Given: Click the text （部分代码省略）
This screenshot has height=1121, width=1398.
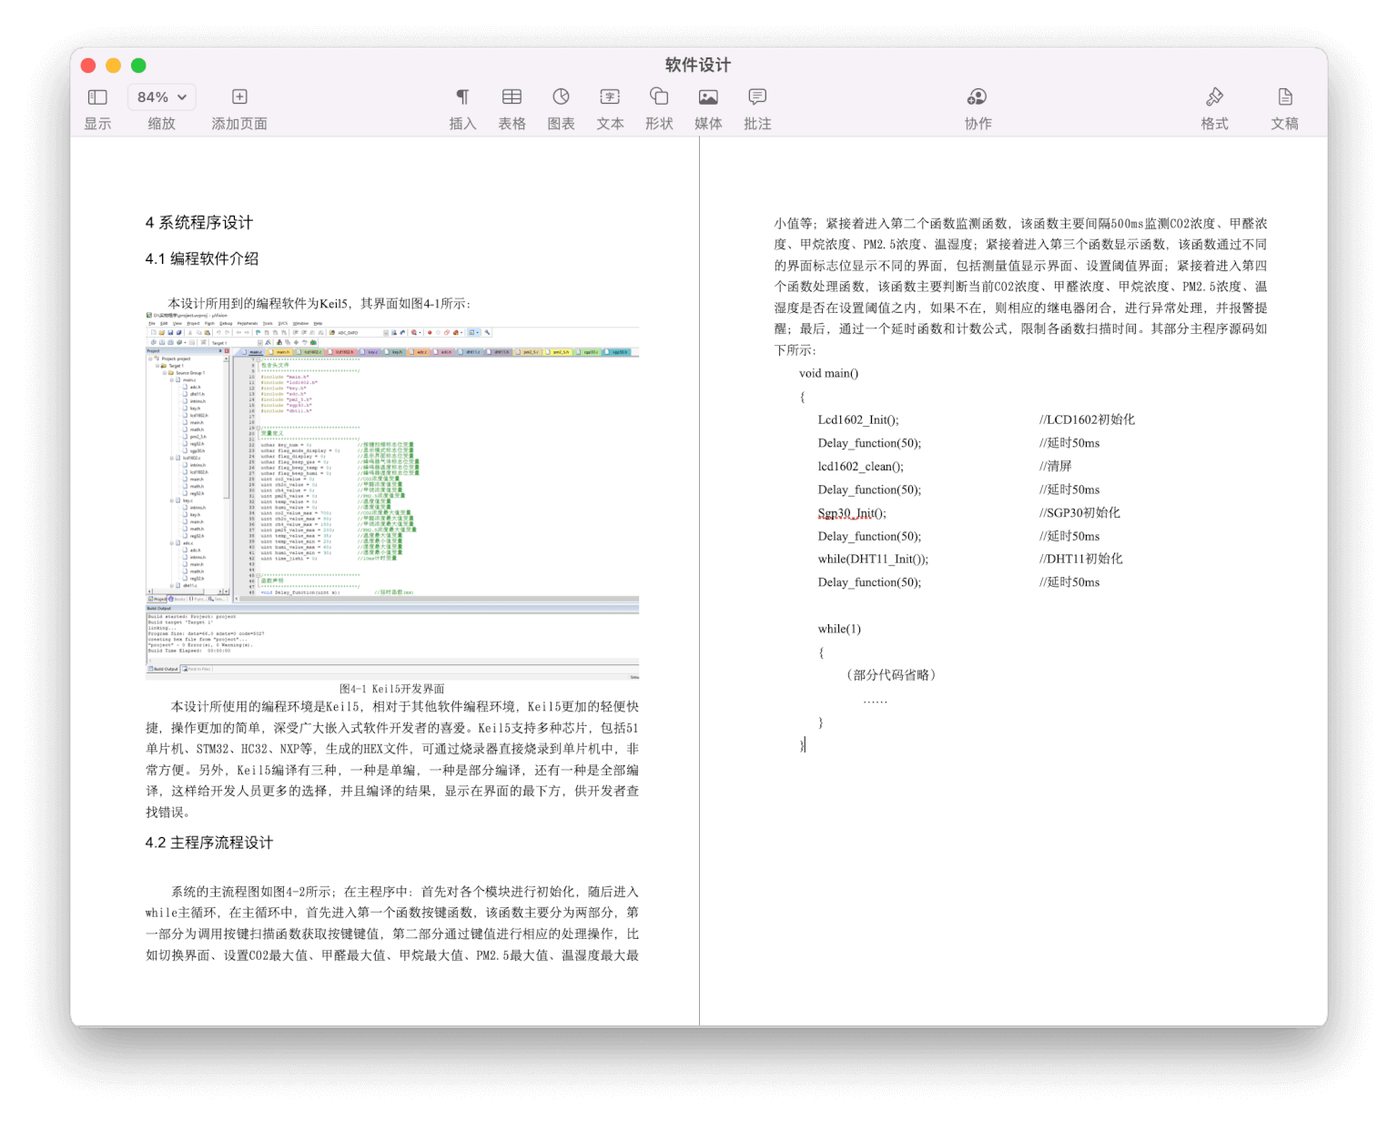Looking at the screenshot, I should [x=891, y=675].
